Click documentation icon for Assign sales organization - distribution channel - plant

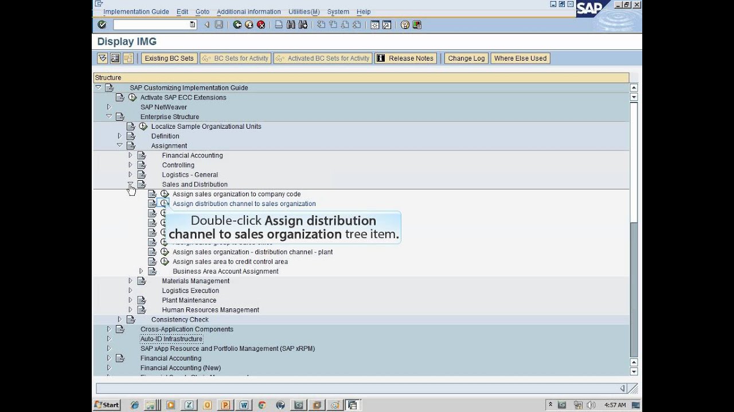pos(152,252)
